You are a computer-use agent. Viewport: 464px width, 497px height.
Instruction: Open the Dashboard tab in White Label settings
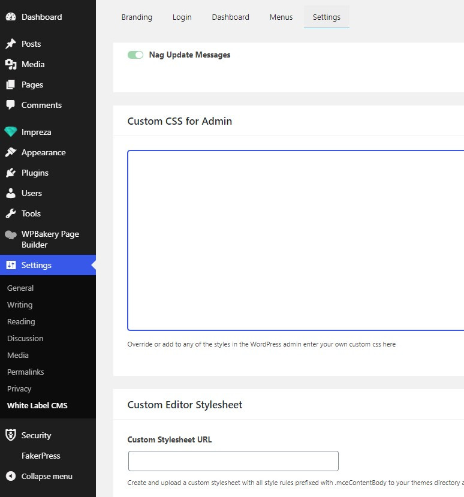coord(230,17)
